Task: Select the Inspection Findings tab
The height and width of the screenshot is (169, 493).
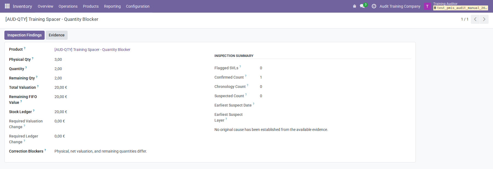Action: coord(24,35)
